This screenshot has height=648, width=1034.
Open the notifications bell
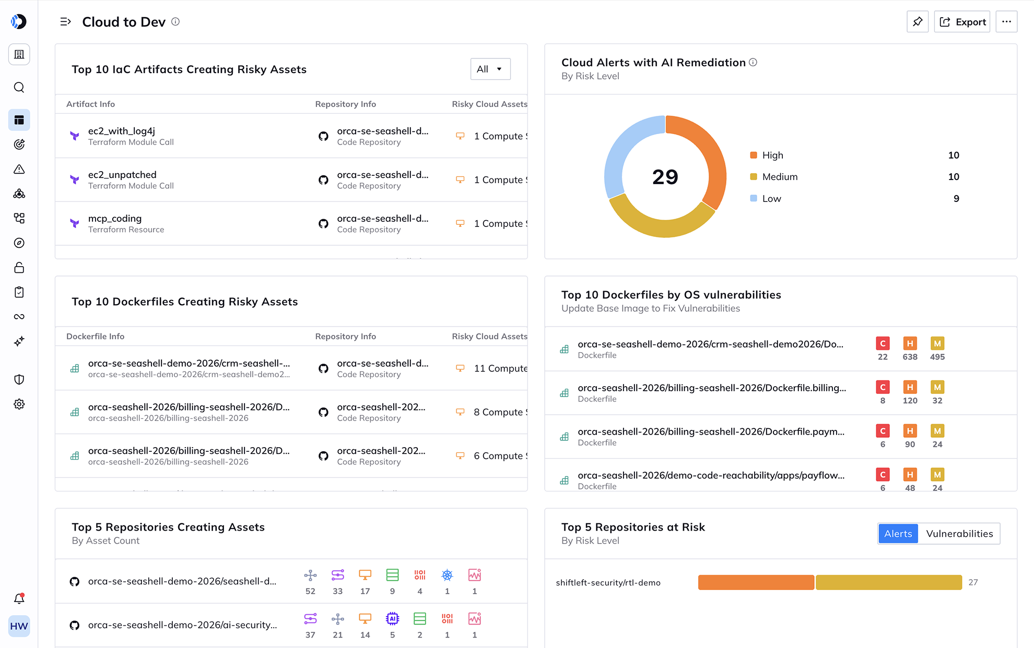tap(19, 598)
